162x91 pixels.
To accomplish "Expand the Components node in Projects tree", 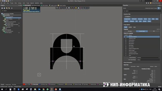I will [x=3, y=27].
